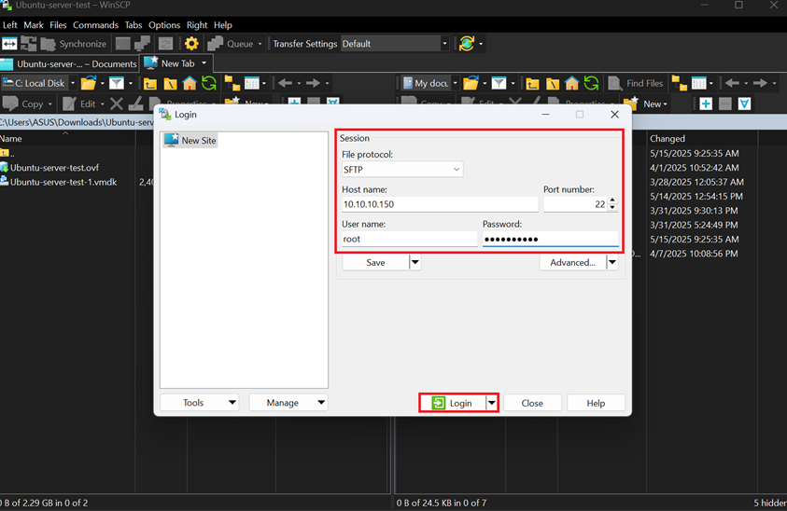Click the left panel filter icon
This screenshot has height=511, width=787.
[x=116, y=83]
